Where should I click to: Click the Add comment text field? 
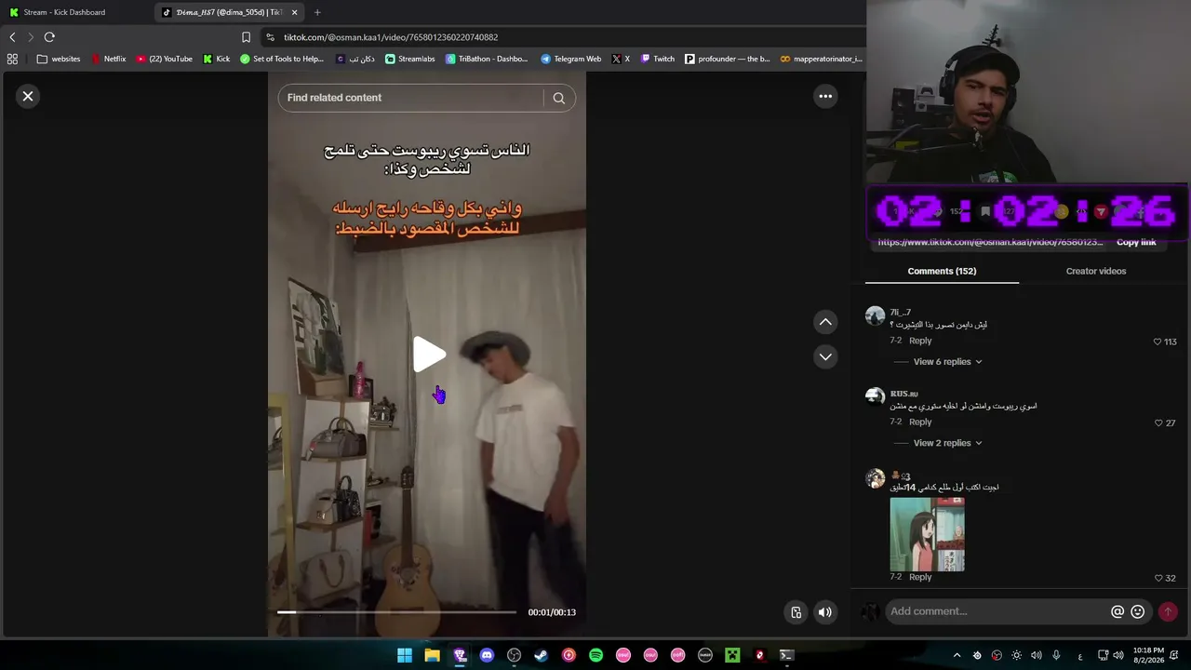tap(997, 611)
